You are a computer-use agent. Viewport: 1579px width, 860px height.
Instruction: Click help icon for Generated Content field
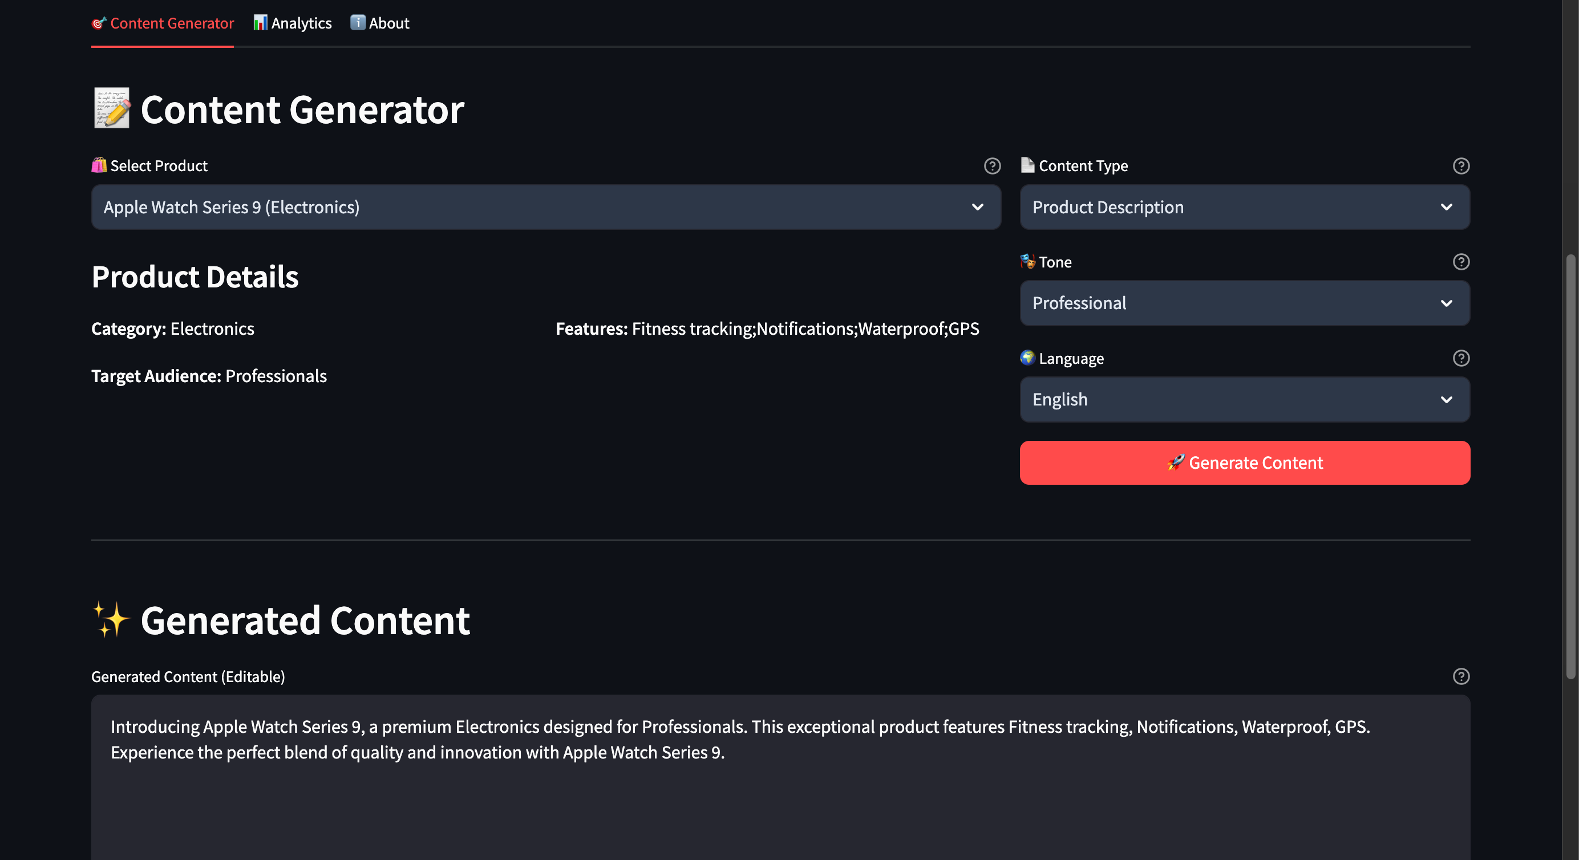1461,676
